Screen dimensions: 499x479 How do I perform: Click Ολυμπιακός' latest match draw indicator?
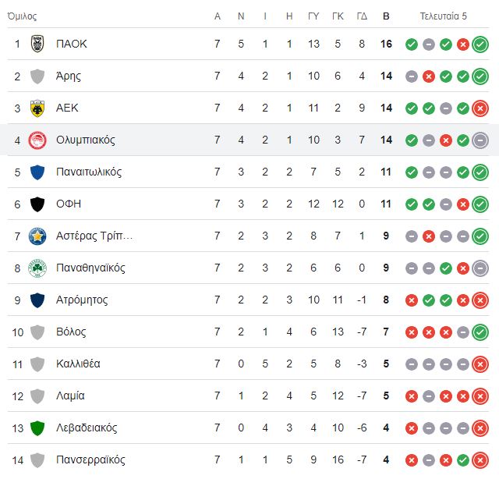coord(480,140)
